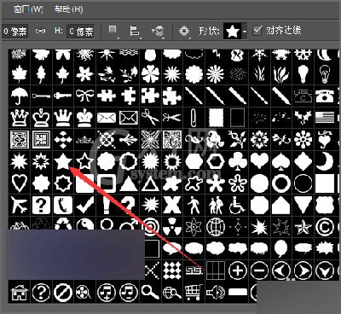Pick the yin yang shape
Image resolution: width=341 pixels, height=314 pixels.
point(84,224)
